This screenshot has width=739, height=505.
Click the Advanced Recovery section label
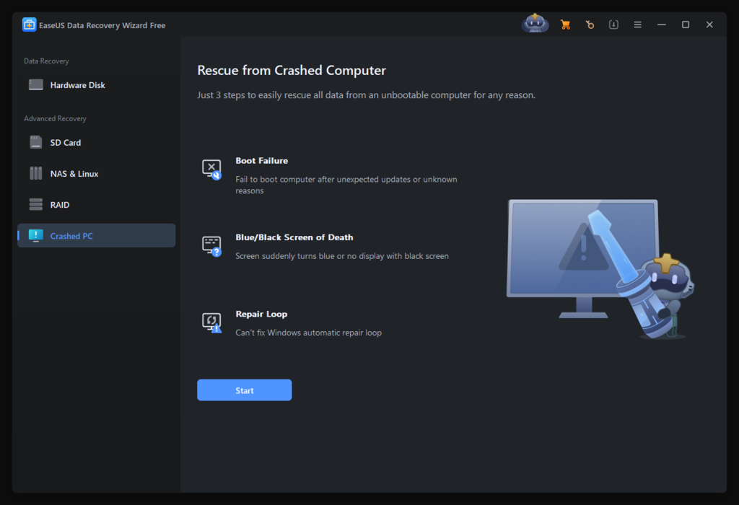(55, 119)
